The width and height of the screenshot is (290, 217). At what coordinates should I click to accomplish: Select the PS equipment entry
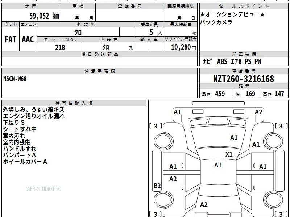click(x=248, y=61)
